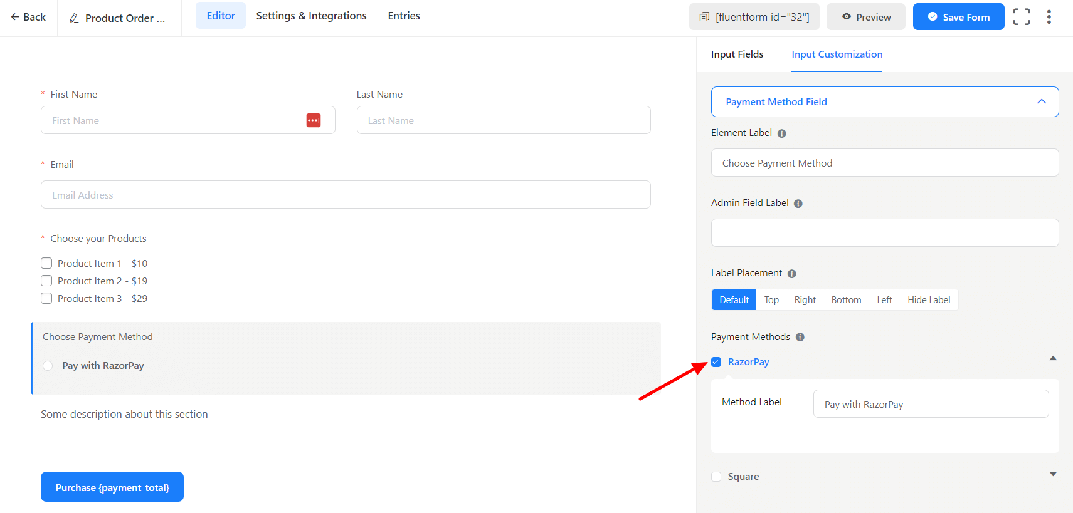The image size is (1073, 513).
Task: Click info icon next to Label Placement
Action: 791,274
